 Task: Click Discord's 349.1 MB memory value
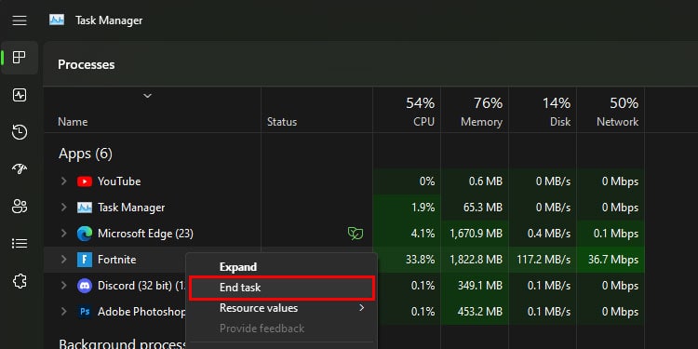coord(480,286)
